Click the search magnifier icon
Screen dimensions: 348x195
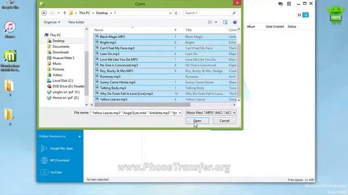(234, 13)
